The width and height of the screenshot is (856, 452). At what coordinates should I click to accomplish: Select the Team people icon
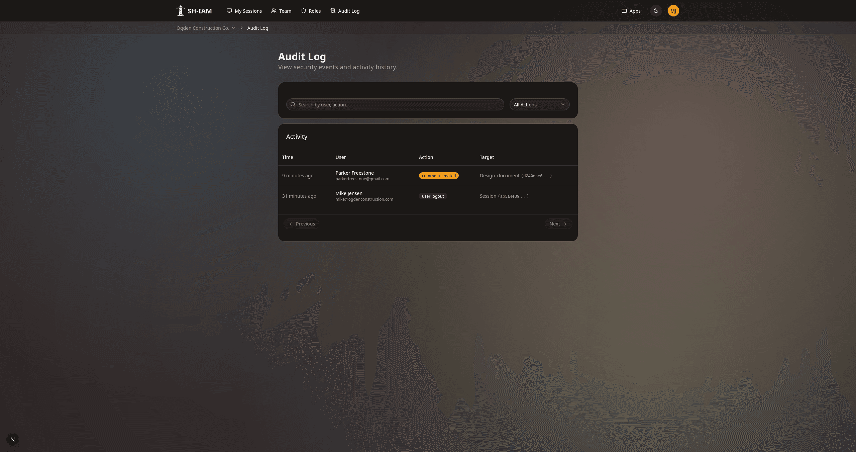tap(274, 11)
